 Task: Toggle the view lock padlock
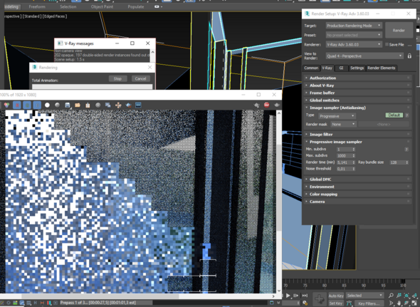[x=409, y=56]
